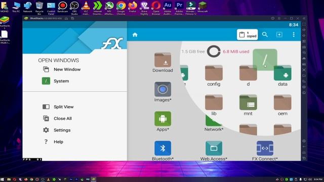Open This PC desktop icon
The image size is (324, 182).
[16, 7]
